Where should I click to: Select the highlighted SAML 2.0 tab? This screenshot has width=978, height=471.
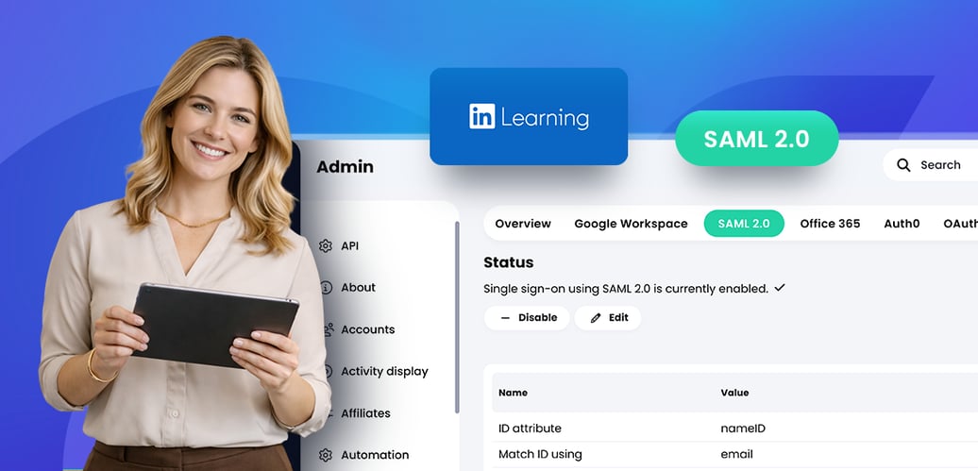click(744, 224)
